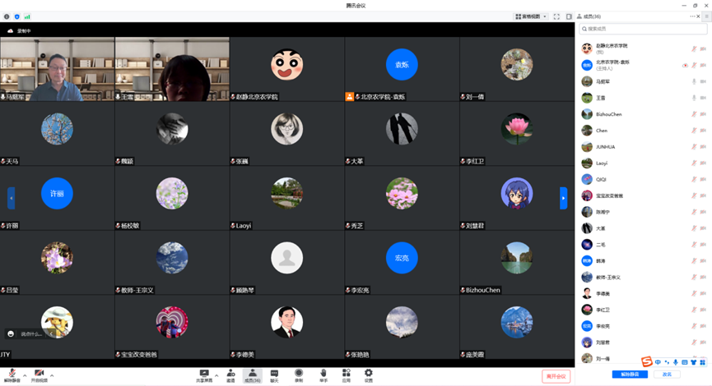
Task: Turn on camera with 开启视频
Action: click(39, 375)
